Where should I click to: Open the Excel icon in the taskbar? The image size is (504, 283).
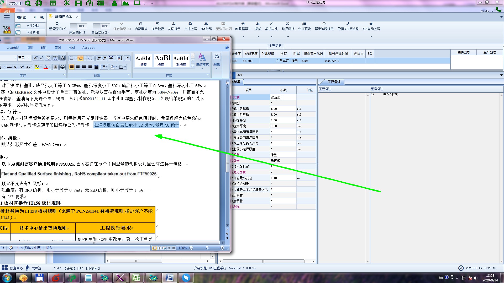136,278
